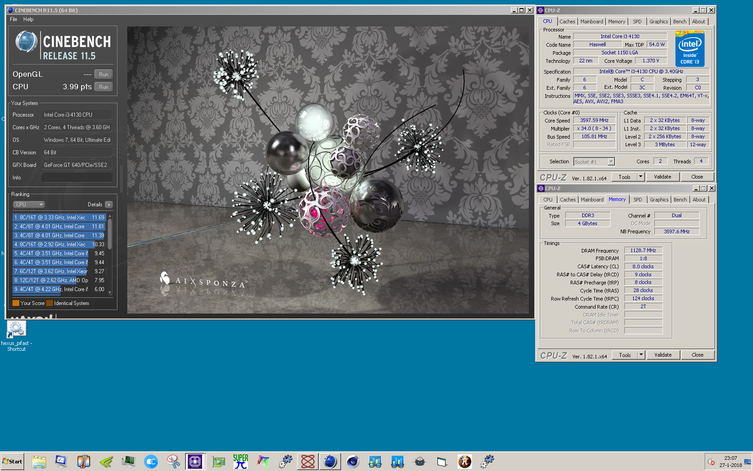Open the thermometer temperature app in taskbar
This screenshot has width=753, height=471.
point(84,462)
